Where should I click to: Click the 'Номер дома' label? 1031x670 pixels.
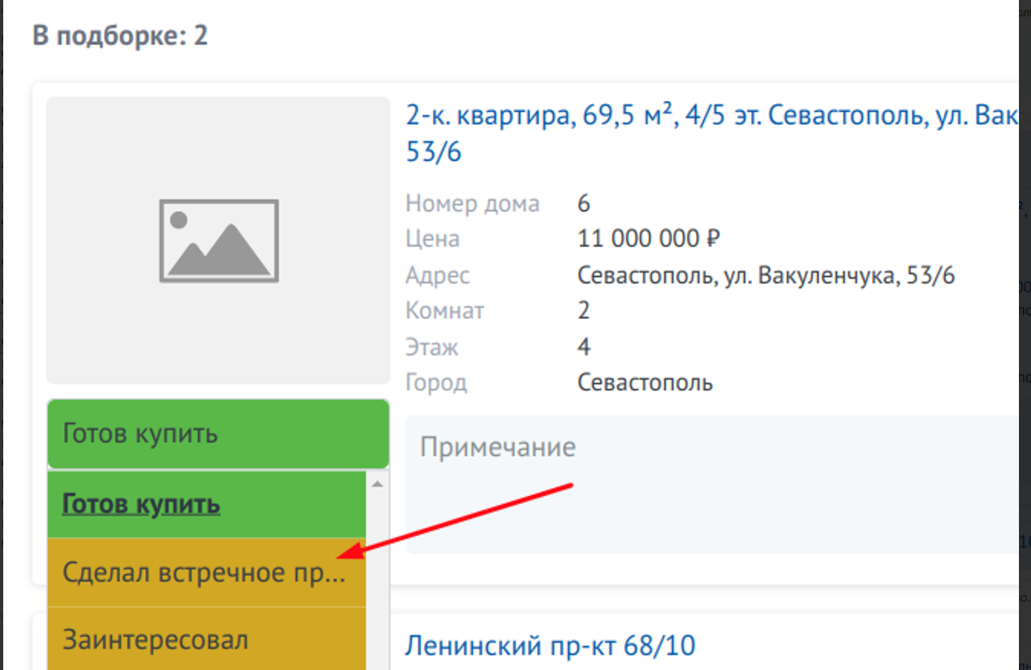[472, 204]
